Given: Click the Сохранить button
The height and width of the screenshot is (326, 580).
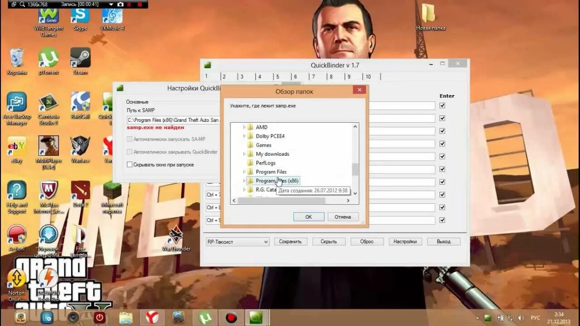Looking at the screenshot, I should pos(290,242).
